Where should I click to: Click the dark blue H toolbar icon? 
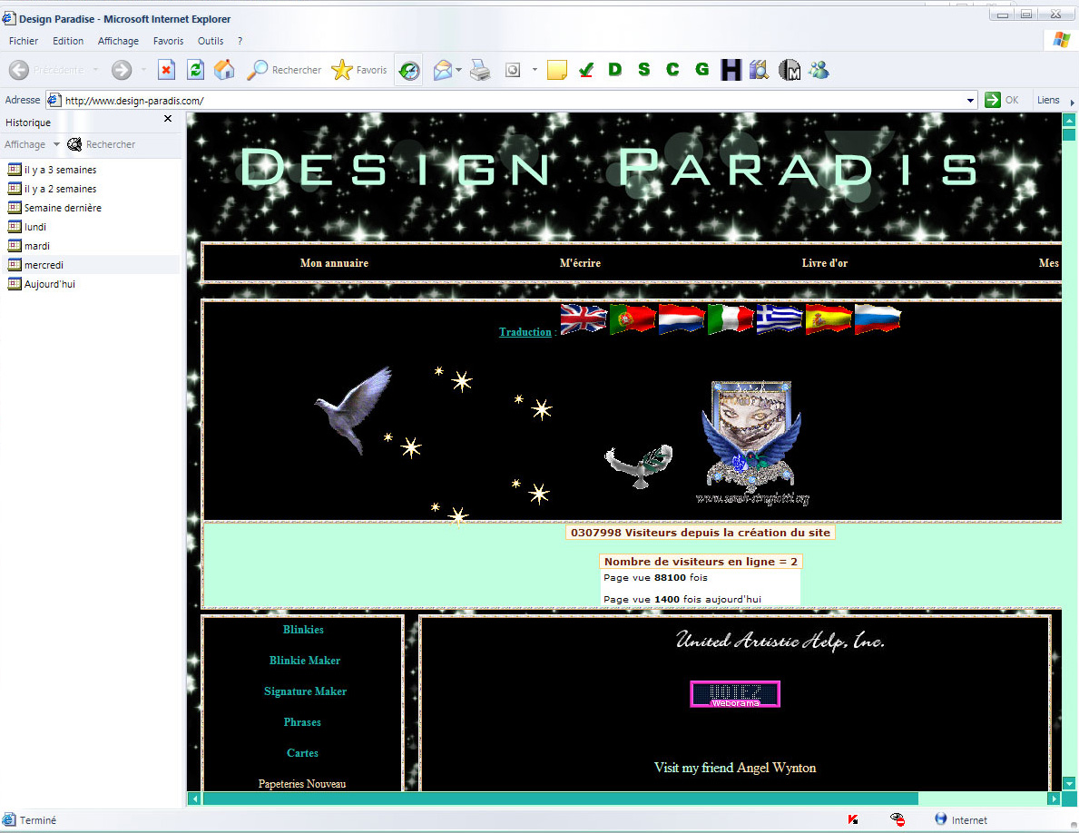tap(731, 70)
